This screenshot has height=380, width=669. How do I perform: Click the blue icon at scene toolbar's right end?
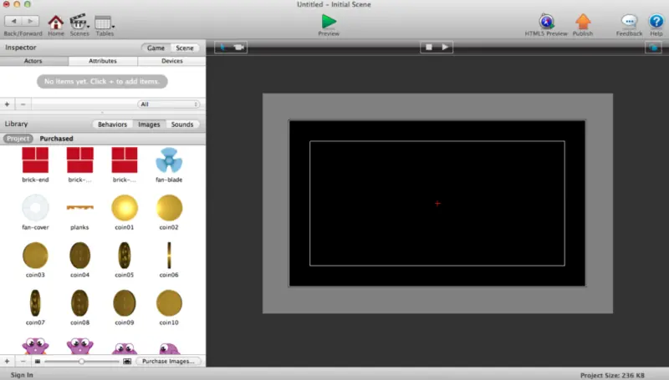point(653,48)
